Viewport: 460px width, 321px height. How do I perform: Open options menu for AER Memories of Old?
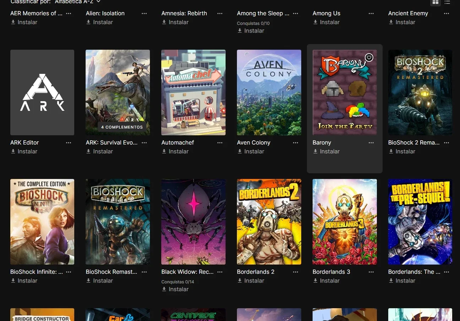click(69, 13)
